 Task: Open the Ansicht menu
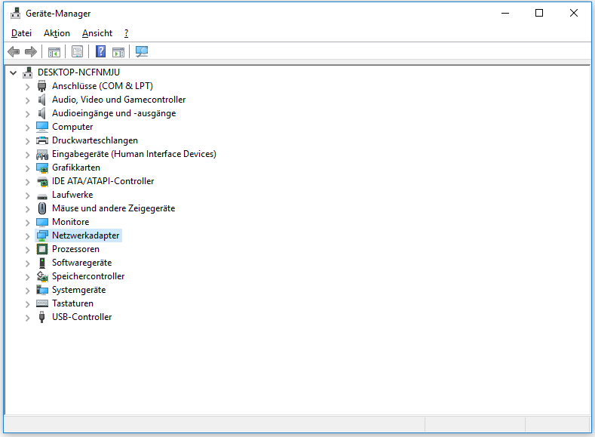(97, 33)
